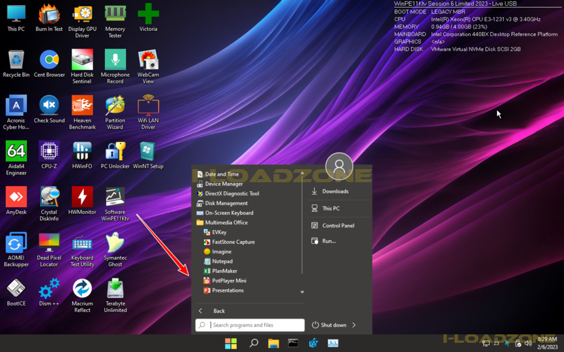Select HWMonitor desktop icon
Screen dimensions: 564x352
tap(82, 201)
